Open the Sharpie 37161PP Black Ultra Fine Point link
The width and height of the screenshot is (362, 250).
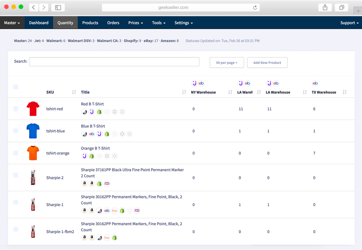click(132, 173)
